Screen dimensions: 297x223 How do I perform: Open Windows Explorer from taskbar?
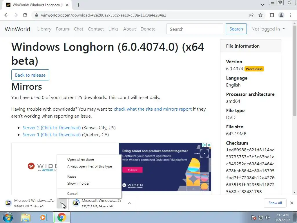(26, 217)
